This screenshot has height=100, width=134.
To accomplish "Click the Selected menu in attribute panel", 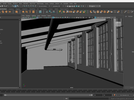I will (130, 16).
